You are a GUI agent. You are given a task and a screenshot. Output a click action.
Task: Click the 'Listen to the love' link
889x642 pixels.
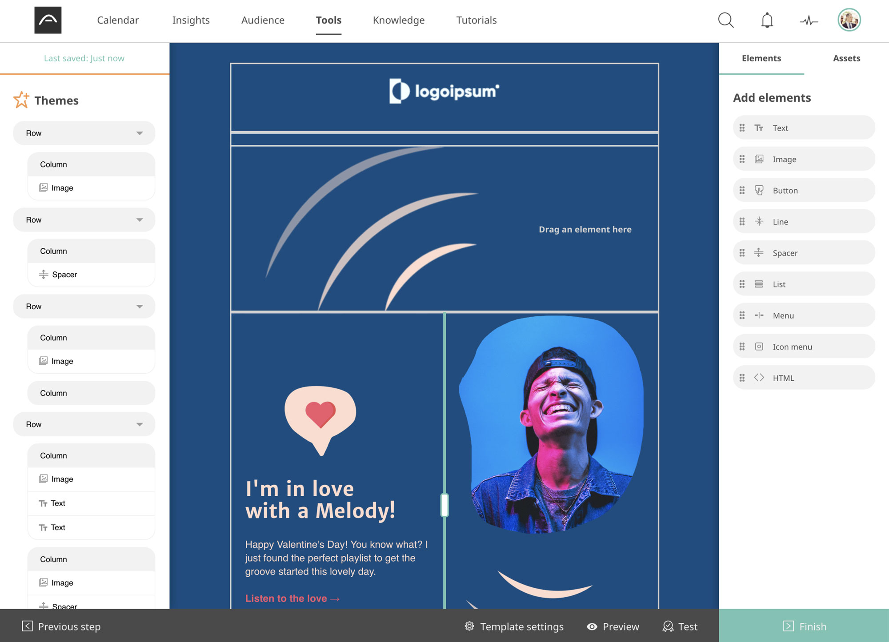(x=292, y=598)
